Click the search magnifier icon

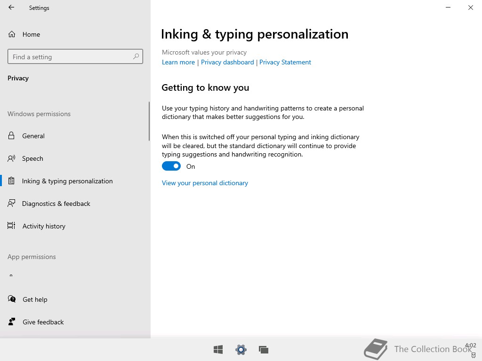[x=136, y=56]
